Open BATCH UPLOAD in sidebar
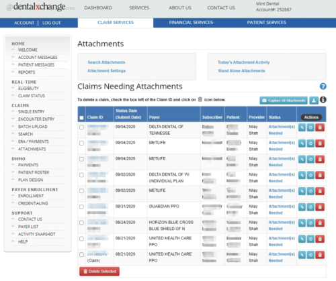 click(33, 127)
